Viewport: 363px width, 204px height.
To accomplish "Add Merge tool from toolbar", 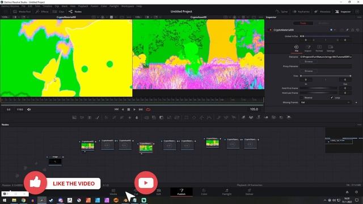I will pyautogui.click(x=146, y=117).
